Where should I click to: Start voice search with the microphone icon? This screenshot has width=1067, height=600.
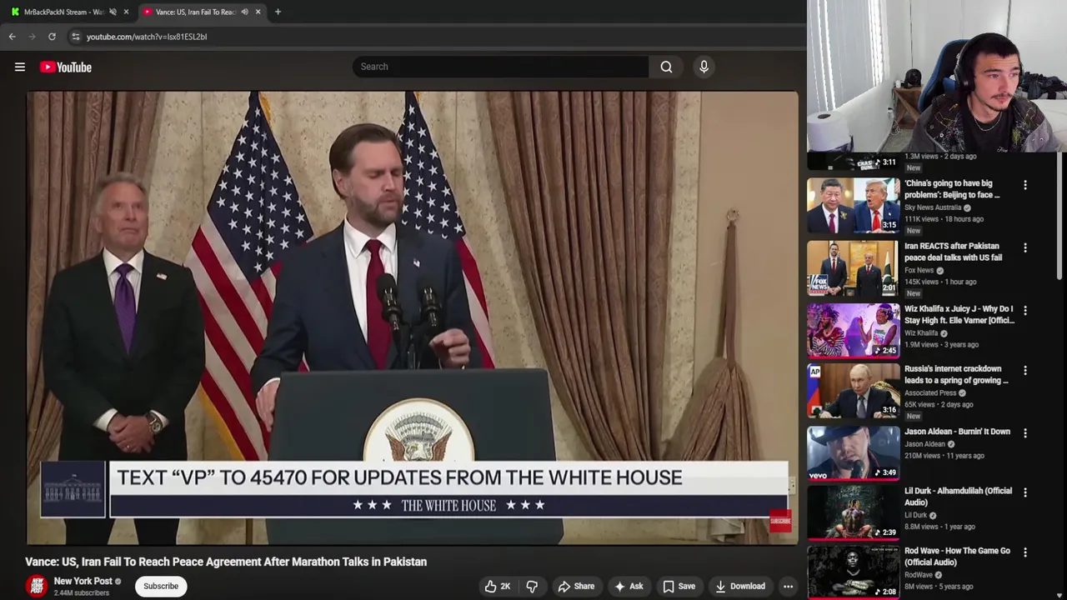pyautogui.click(x=704, y=67)
